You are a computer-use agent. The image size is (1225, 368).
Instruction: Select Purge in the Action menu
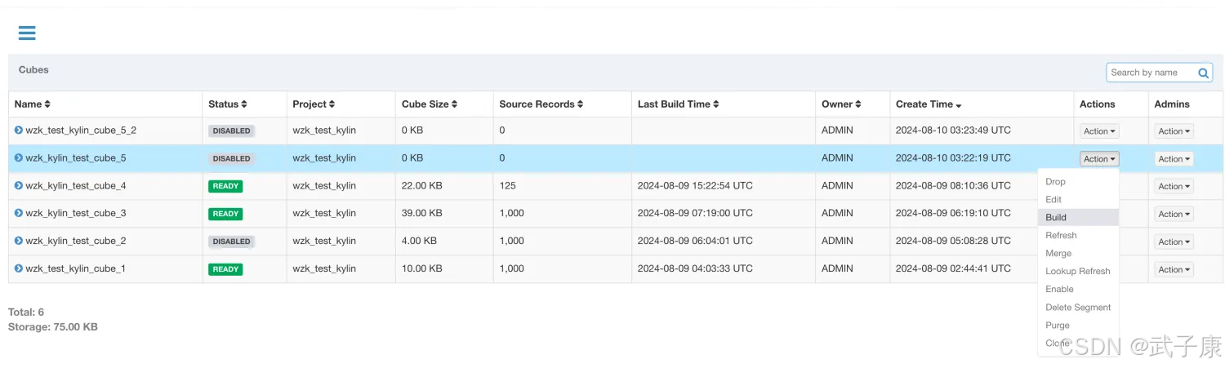point(1058,326)
